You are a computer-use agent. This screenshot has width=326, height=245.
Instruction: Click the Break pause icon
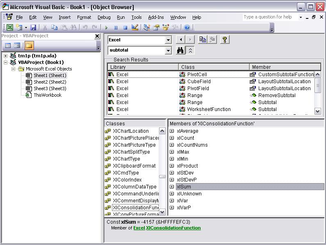pyautogui.click(x=116, y=27)
